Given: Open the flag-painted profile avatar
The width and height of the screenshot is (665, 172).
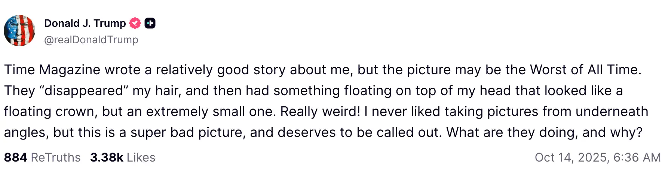Looking at the screenshot, I should [19, 31].
